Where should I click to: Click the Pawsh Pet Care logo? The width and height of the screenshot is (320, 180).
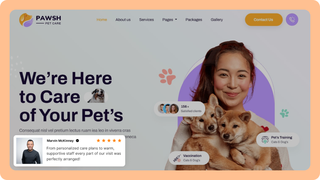click(x=40, y=20)
